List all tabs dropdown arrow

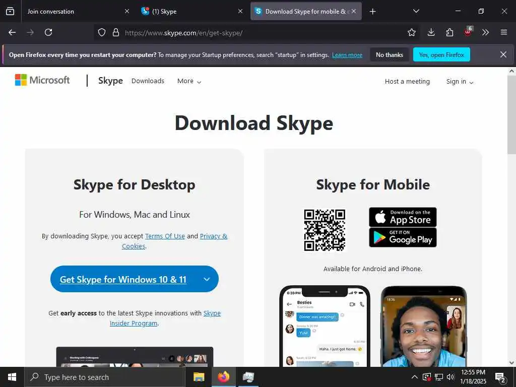(x=416, y=11)
